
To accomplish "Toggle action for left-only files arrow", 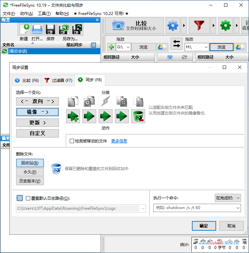I will [73, 116].
